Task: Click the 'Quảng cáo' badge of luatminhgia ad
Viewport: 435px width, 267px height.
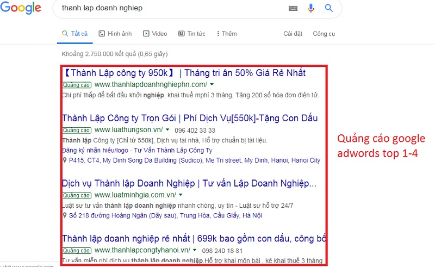Action: pyautogui.click(x=77, y=195)
